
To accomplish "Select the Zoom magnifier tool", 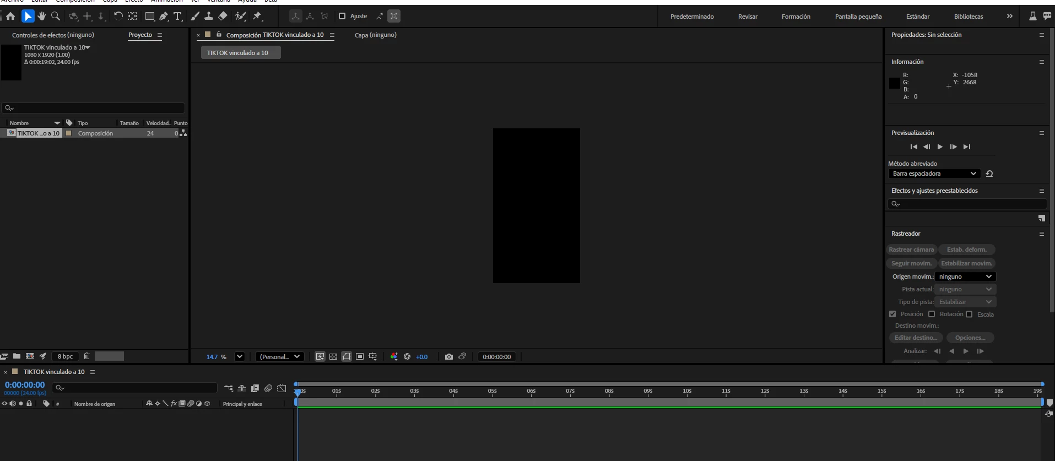I will [56, 17].
